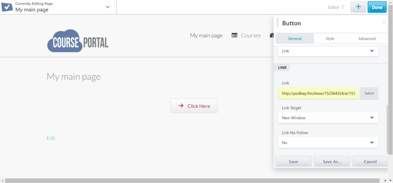The width and height of the screenshot is (393, 183).
Task: Click the Courses menu icon
Action: pyautogui.click(x=234, y=36)
